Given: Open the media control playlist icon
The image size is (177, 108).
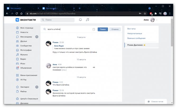Looking at the screenshot, I should (x=160, y=13).
